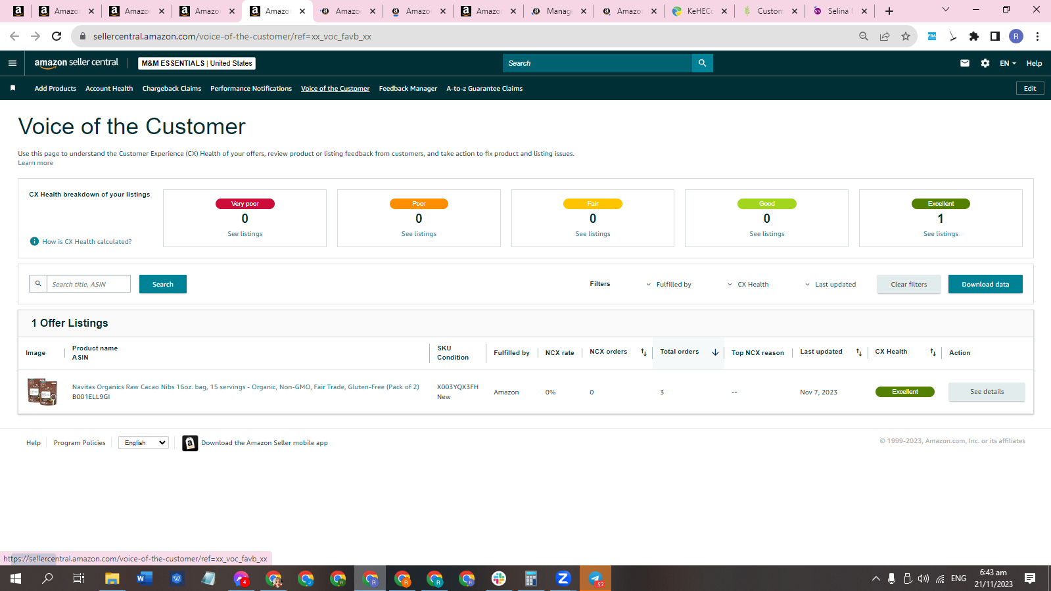
Task: Open the Learn more link
Action: (x=35, y=163)
